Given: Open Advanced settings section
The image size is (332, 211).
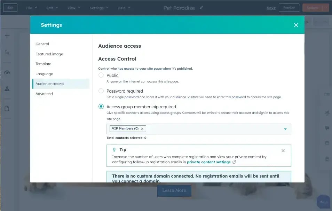Looking at the screenshot, I should coord(44,94).
